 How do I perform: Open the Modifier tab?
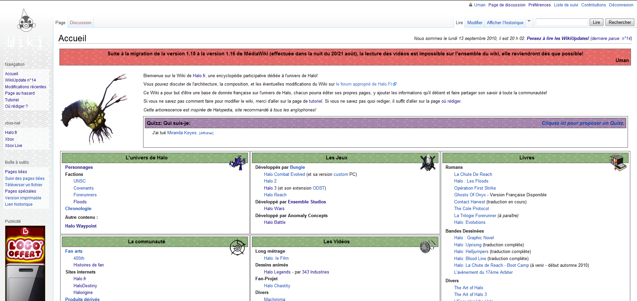[x=475, y=22]
